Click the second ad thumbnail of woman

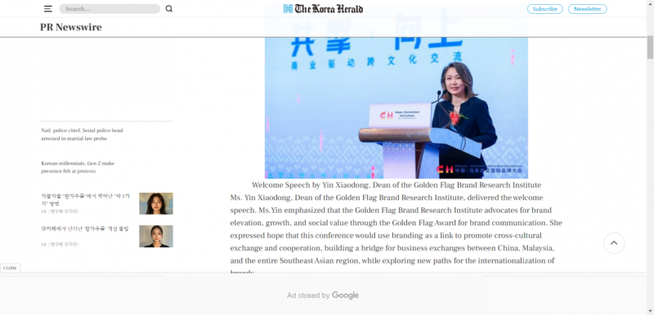tap(156, 237)
